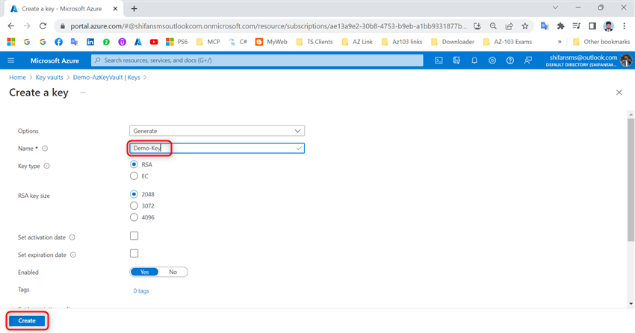The width and height of the screenshot is (635, 333).
Task: Show the Key type info icon
Action: coord(46,166)
